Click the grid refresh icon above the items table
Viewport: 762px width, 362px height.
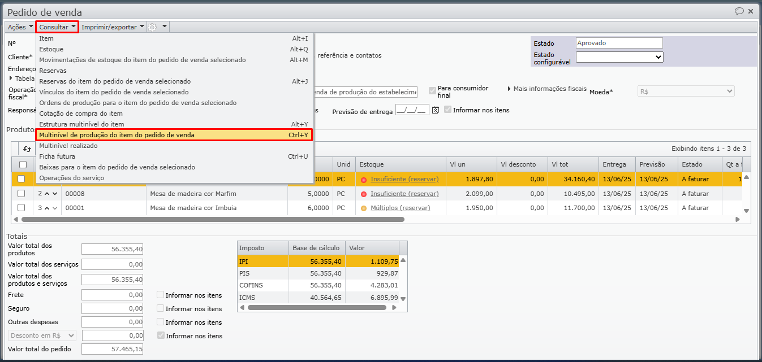pos(27,149)
